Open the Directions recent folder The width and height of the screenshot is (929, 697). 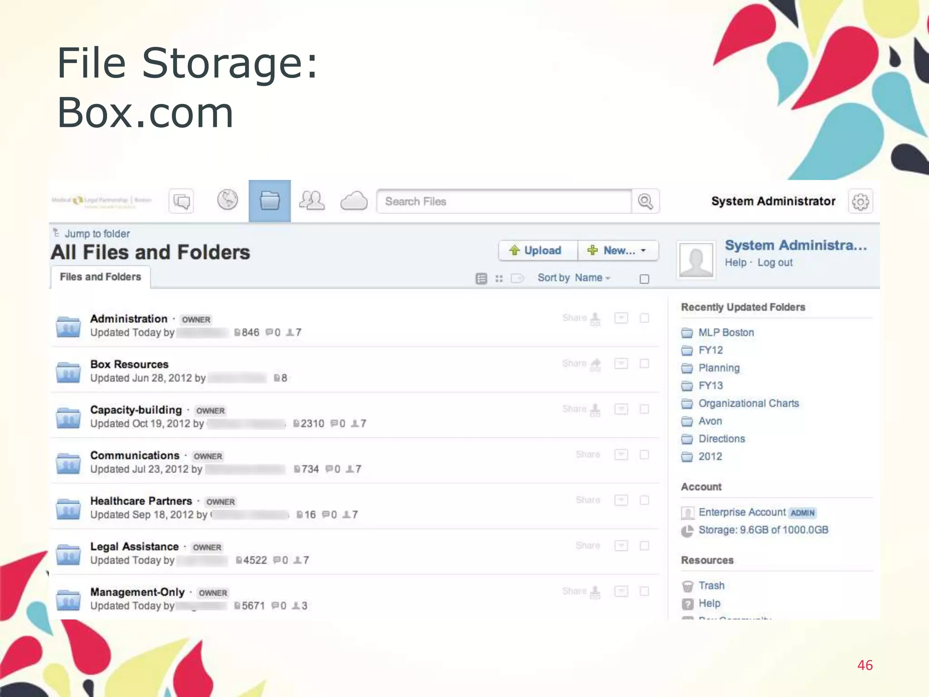(x=722, y=439)
